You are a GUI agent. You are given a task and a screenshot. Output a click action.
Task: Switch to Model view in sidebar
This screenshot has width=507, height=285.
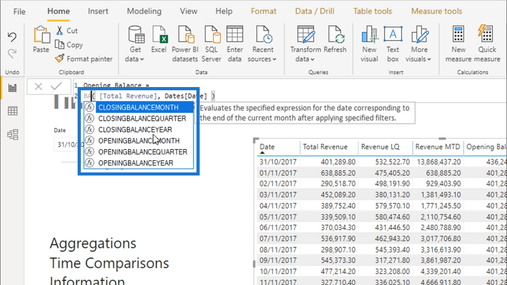[13, 135]
